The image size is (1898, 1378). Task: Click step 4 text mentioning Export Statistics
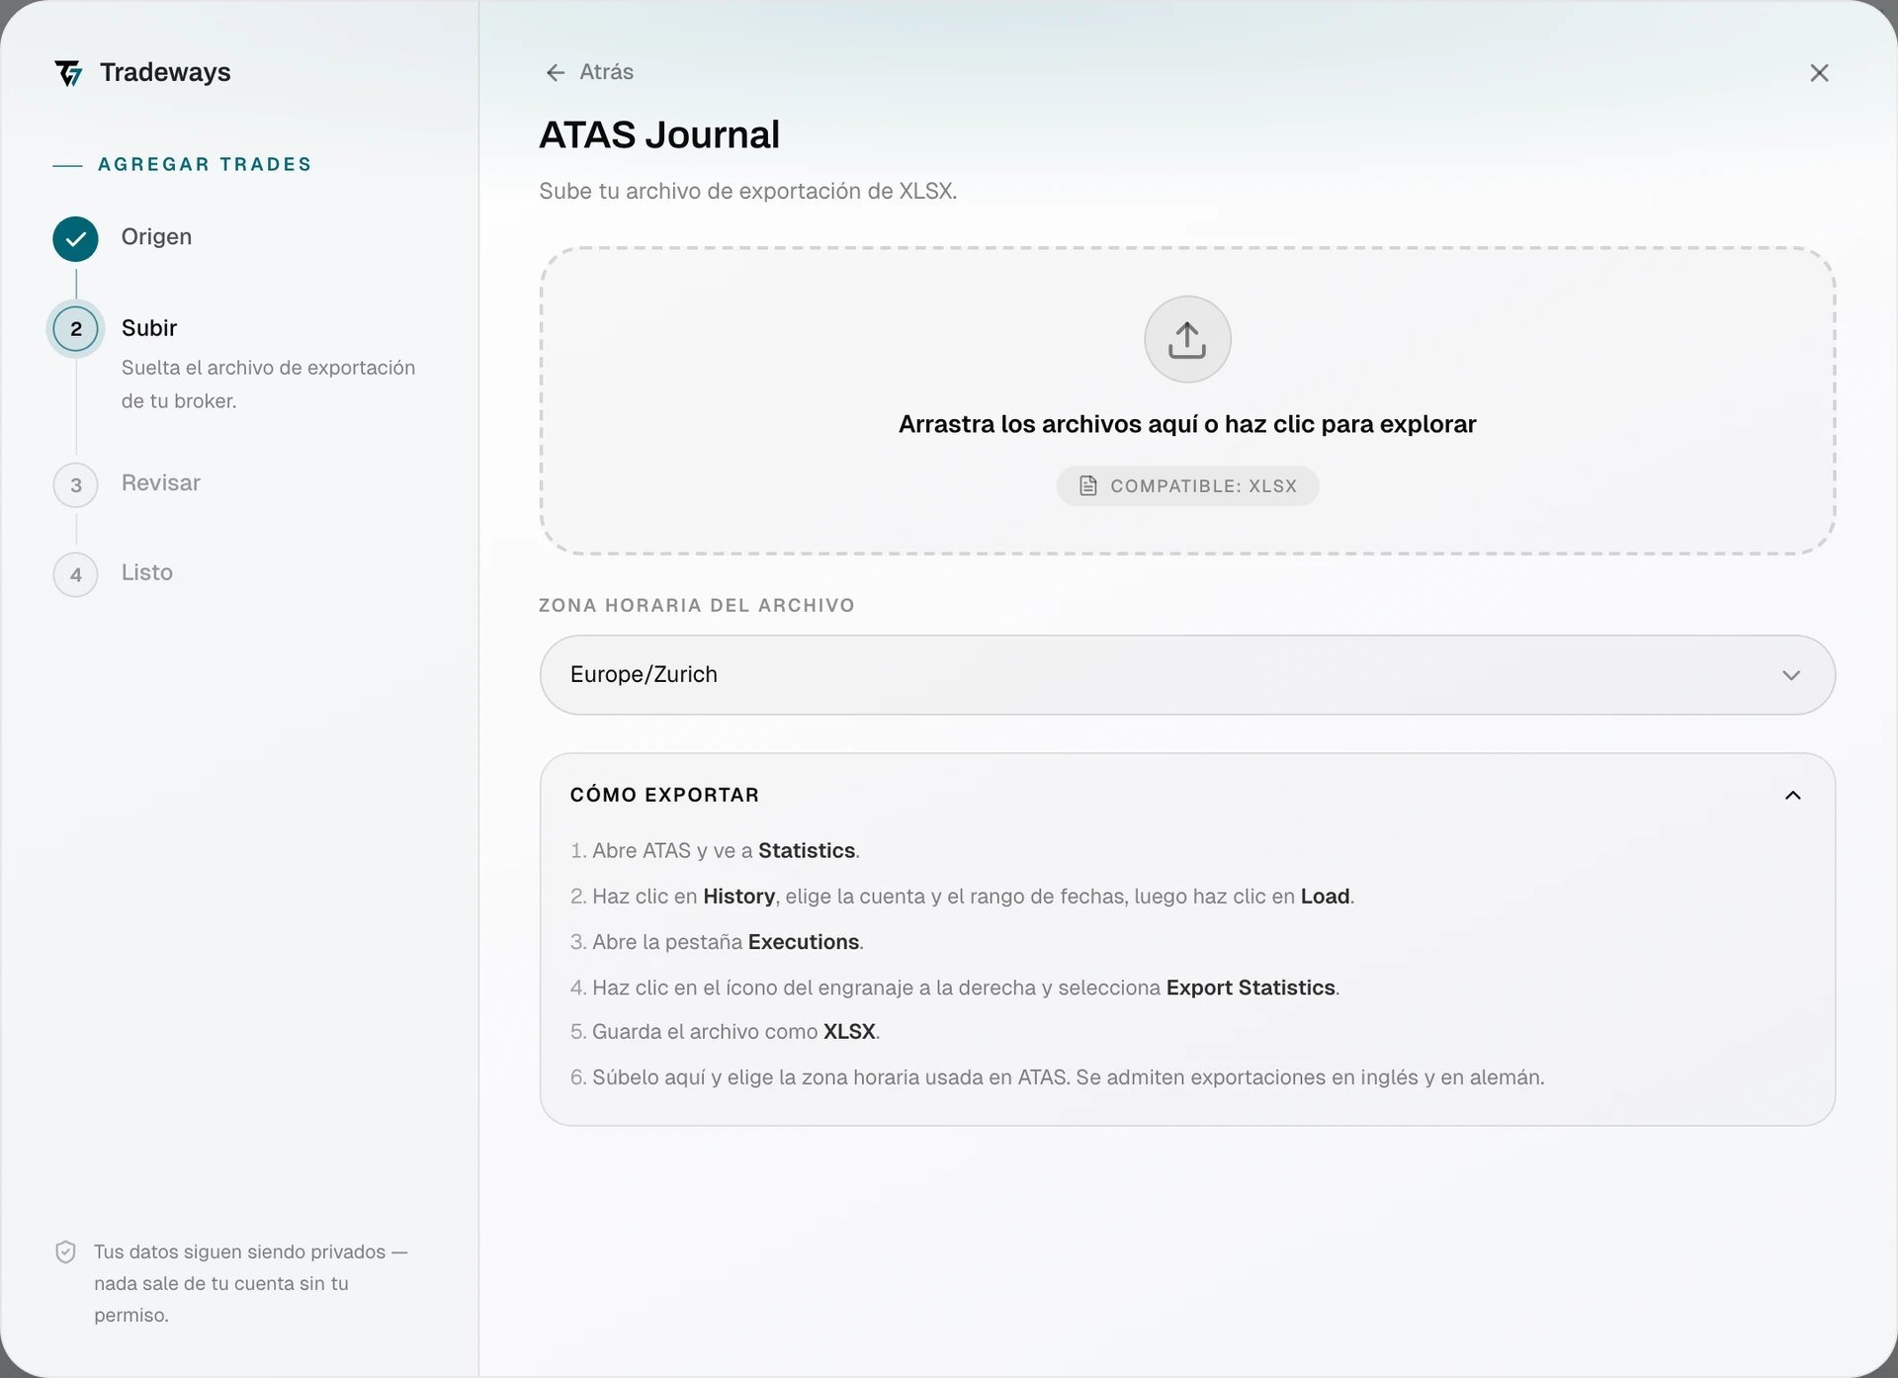click(955, 987)
